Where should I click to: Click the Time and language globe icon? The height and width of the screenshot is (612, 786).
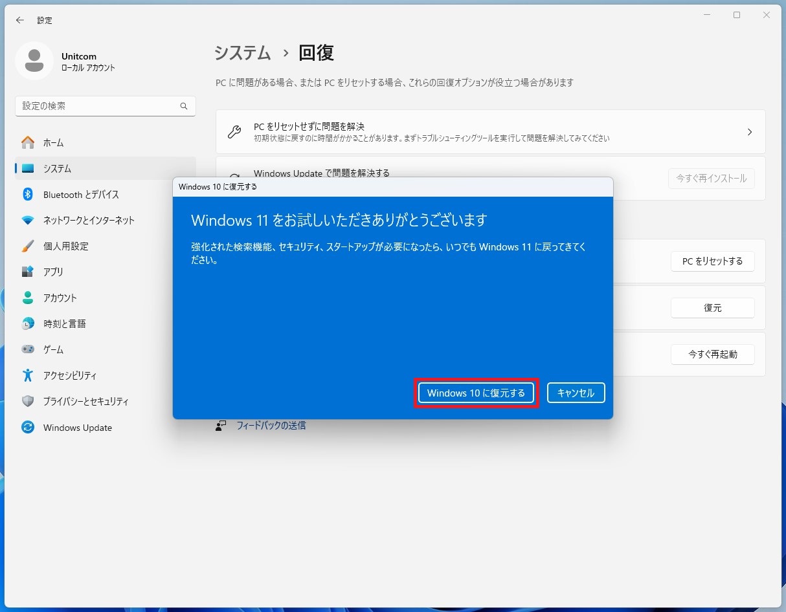point(28,323)
